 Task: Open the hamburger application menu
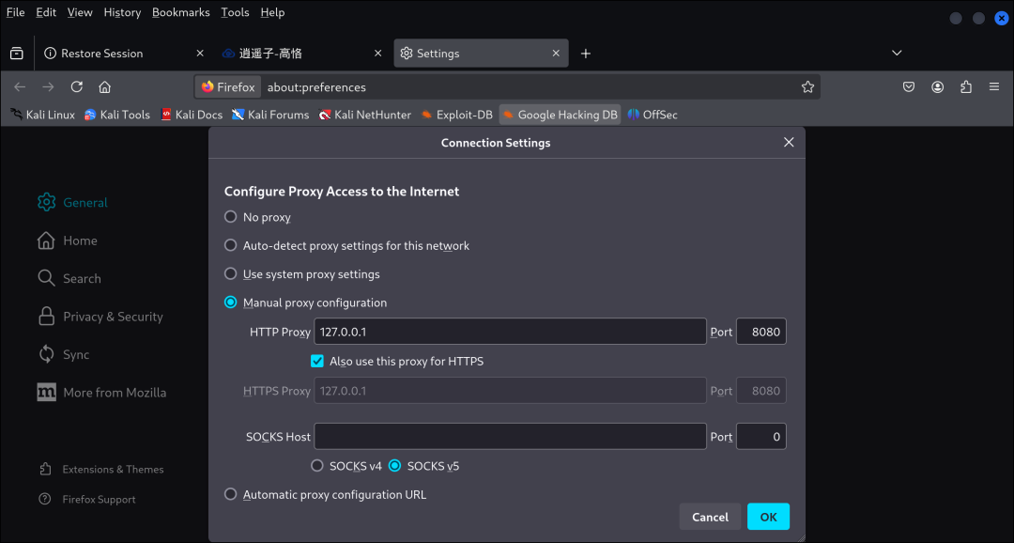(x=993, y=87)
